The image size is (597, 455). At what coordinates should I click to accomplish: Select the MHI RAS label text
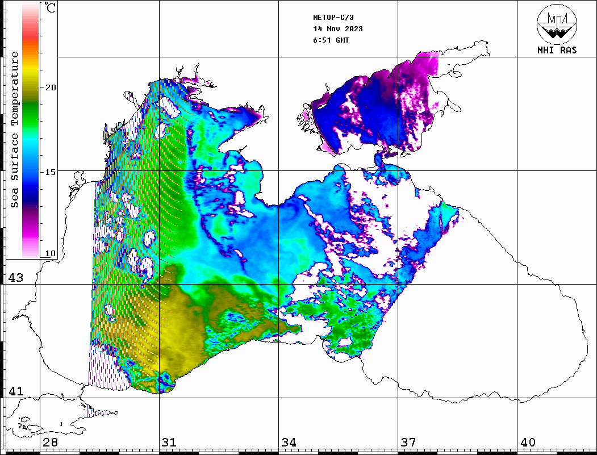(557, 50)
